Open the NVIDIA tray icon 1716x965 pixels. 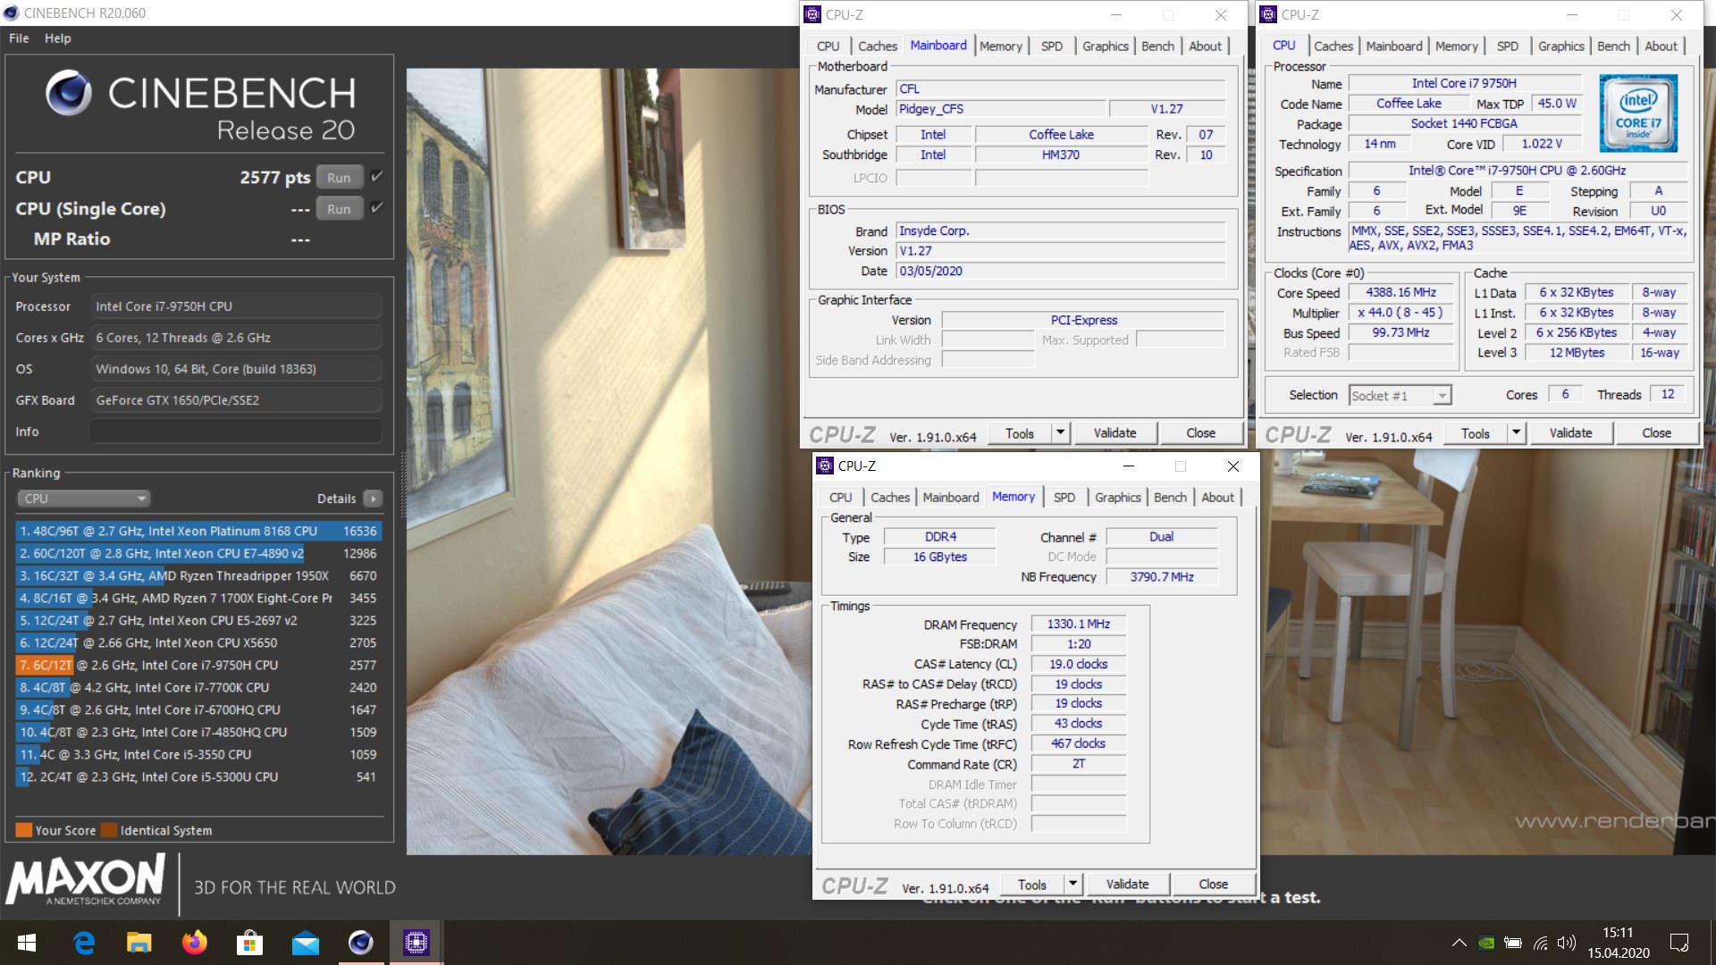1485,943
